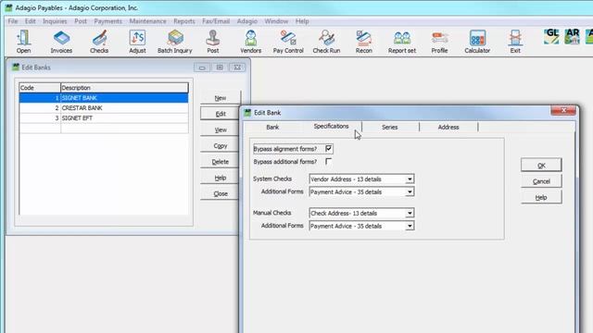Click Delete in Edit Banks window
This screenshot has width=593, height=333.
(x=221, y=162)
